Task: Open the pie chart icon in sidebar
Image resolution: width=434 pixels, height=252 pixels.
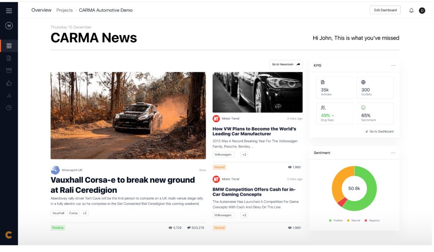Action: click(x=9, y=108)
